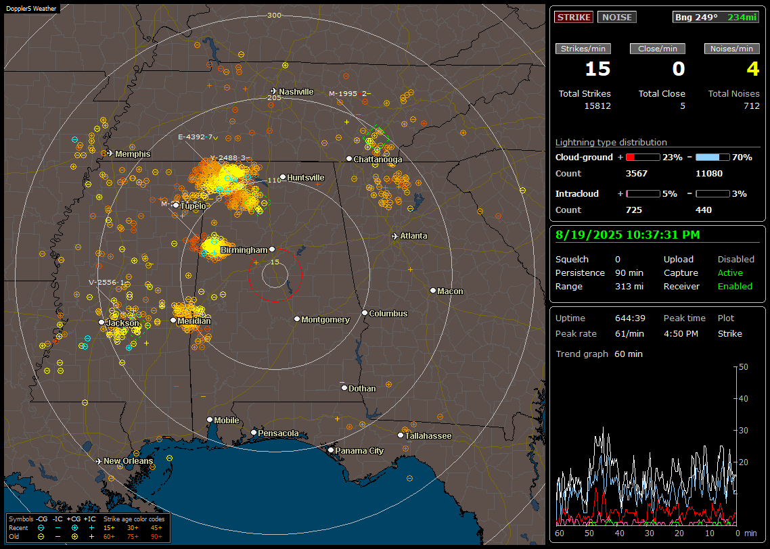Click the Strikes/min label button
Screen dimensions: 770x549
point(583,49)
